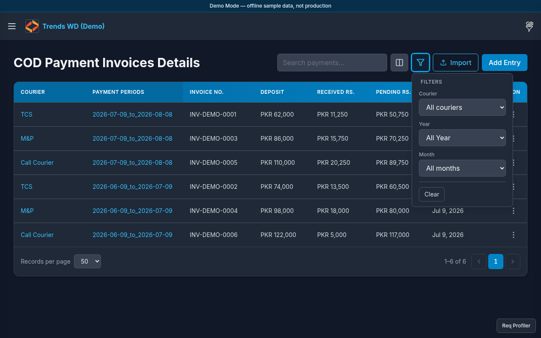Click the Trends WD logo icon
The width and height of the screenshot is (541, 338).
pos(32,26)
